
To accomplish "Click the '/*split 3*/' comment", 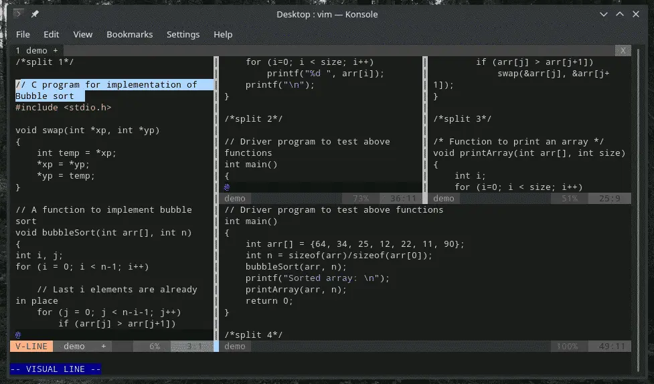I will (462, 119).
